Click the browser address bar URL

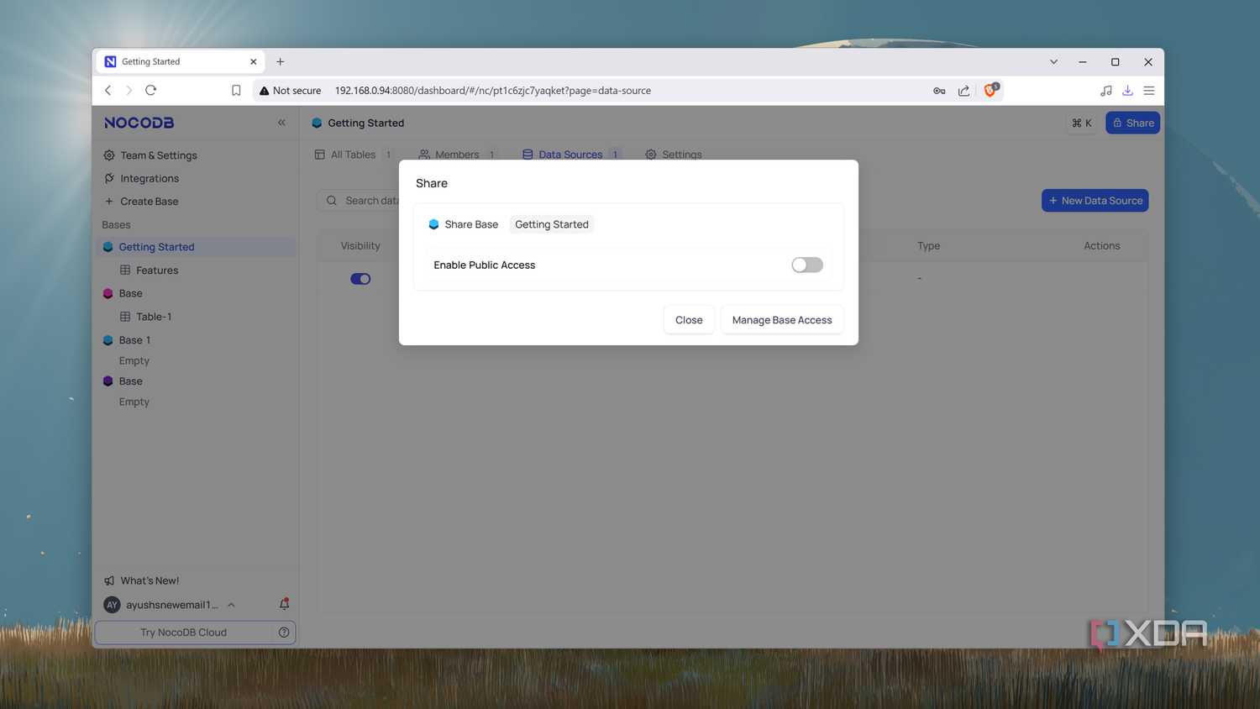point(493,91)
